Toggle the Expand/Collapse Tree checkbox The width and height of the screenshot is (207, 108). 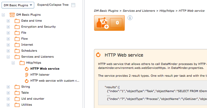point(73,5)
